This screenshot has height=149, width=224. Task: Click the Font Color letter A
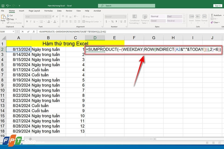pos(55,22)
